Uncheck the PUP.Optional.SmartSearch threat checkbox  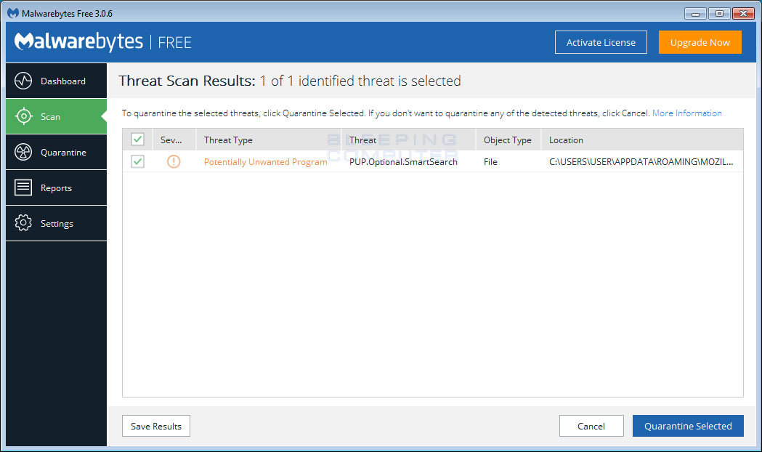[x=137, y=161]
